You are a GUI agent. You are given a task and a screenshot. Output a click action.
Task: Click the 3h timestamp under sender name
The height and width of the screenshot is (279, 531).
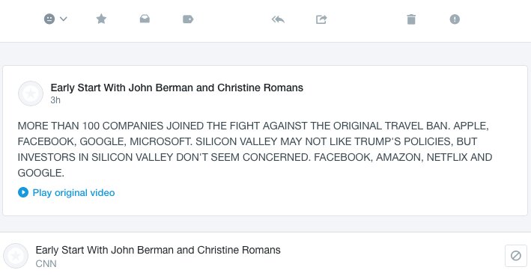coord(55,100)
